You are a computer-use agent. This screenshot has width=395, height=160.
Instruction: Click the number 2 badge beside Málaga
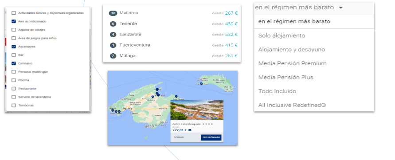(x=113, y=56)
